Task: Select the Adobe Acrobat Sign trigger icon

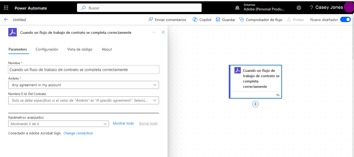Action: [12, 32]
